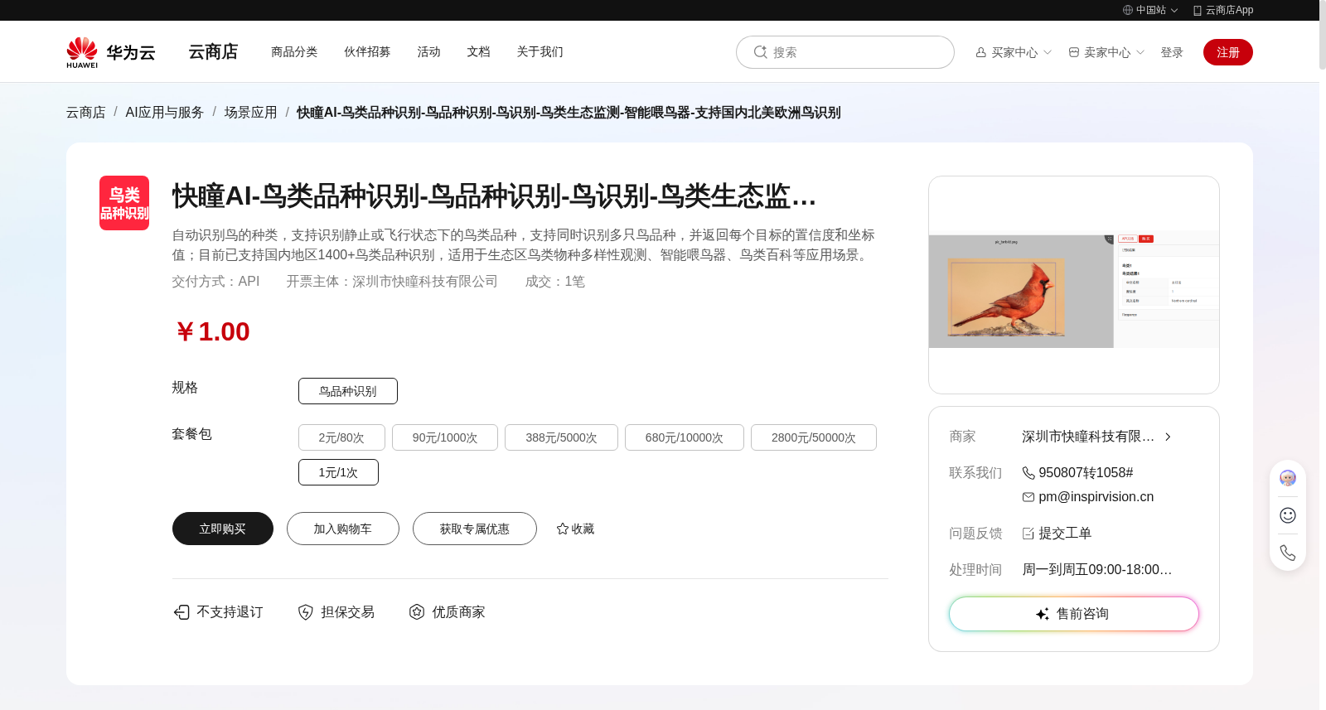
Task: Open the 活动 menu item
Action: point(428,51)
